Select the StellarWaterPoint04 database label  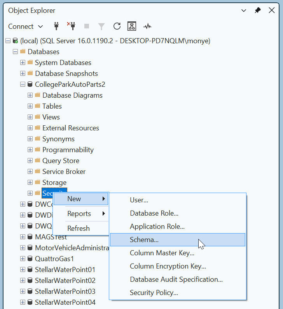[65, 302]
